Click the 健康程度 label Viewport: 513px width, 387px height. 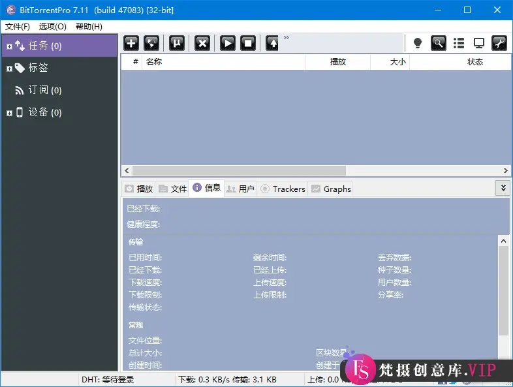[144, 224]
